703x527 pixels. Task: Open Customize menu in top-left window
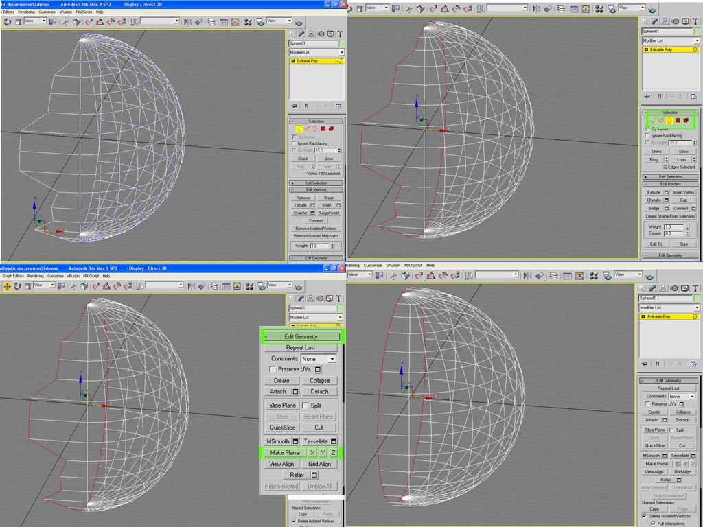47,12
